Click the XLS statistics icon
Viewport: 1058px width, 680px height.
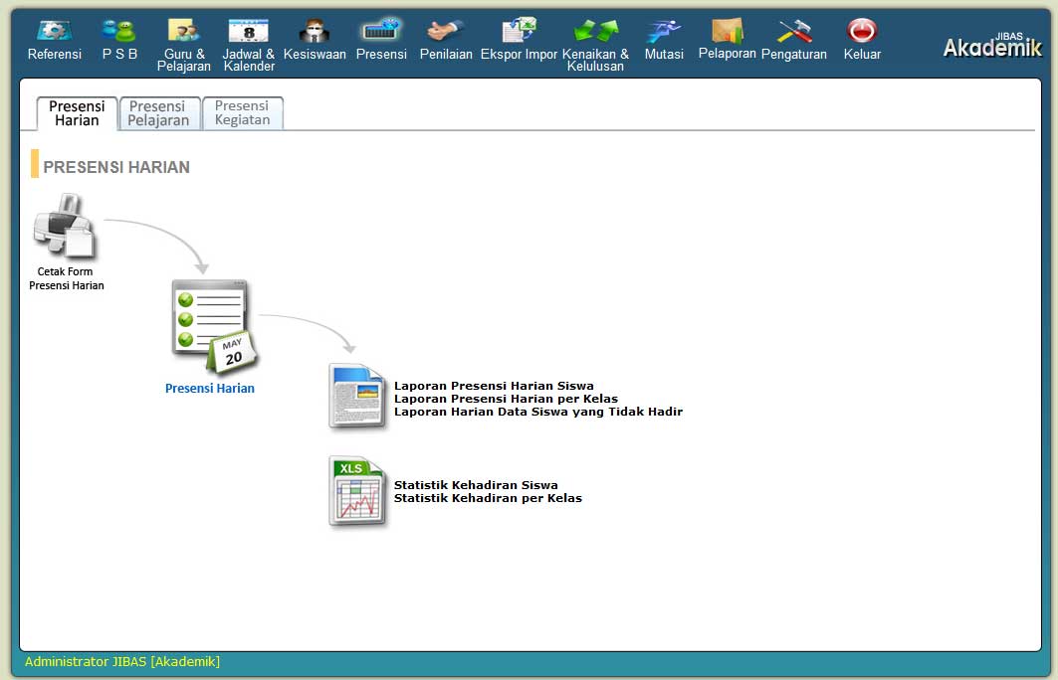(357, 491)
